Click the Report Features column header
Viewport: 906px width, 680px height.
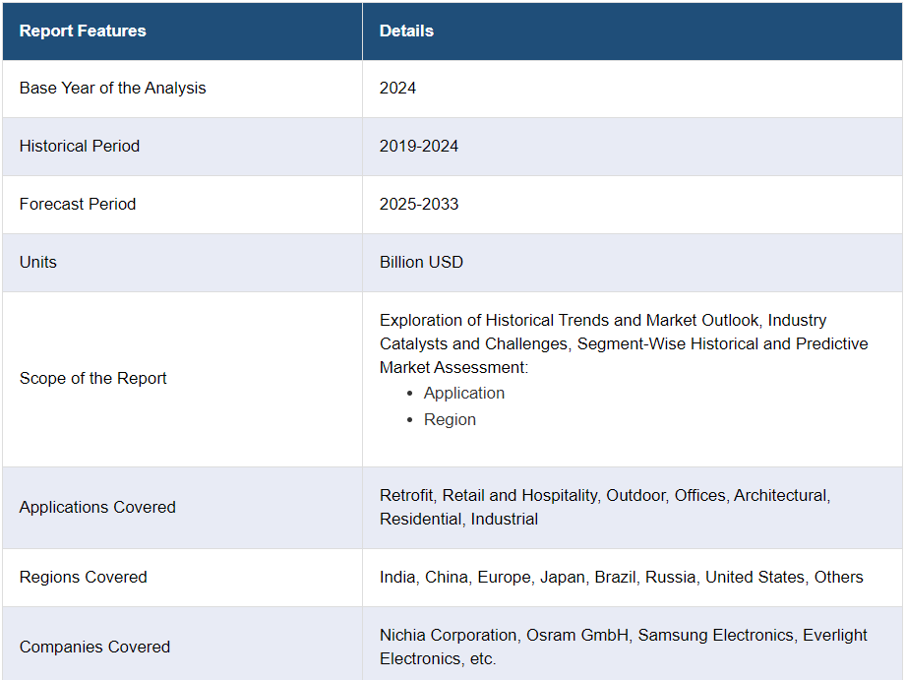click(83, 31)
